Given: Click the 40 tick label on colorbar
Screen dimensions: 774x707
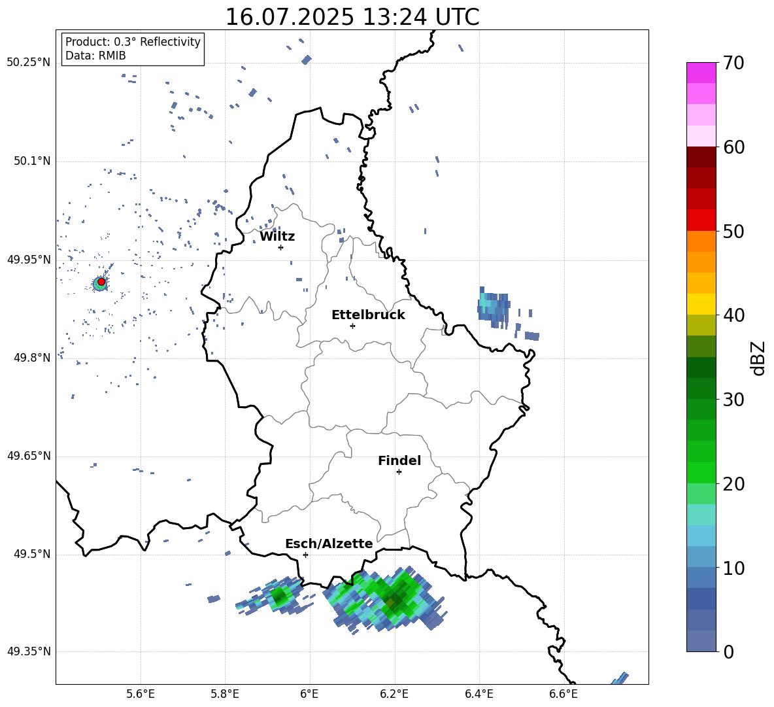Looking at the screenshot, I should tap(733, 315).
